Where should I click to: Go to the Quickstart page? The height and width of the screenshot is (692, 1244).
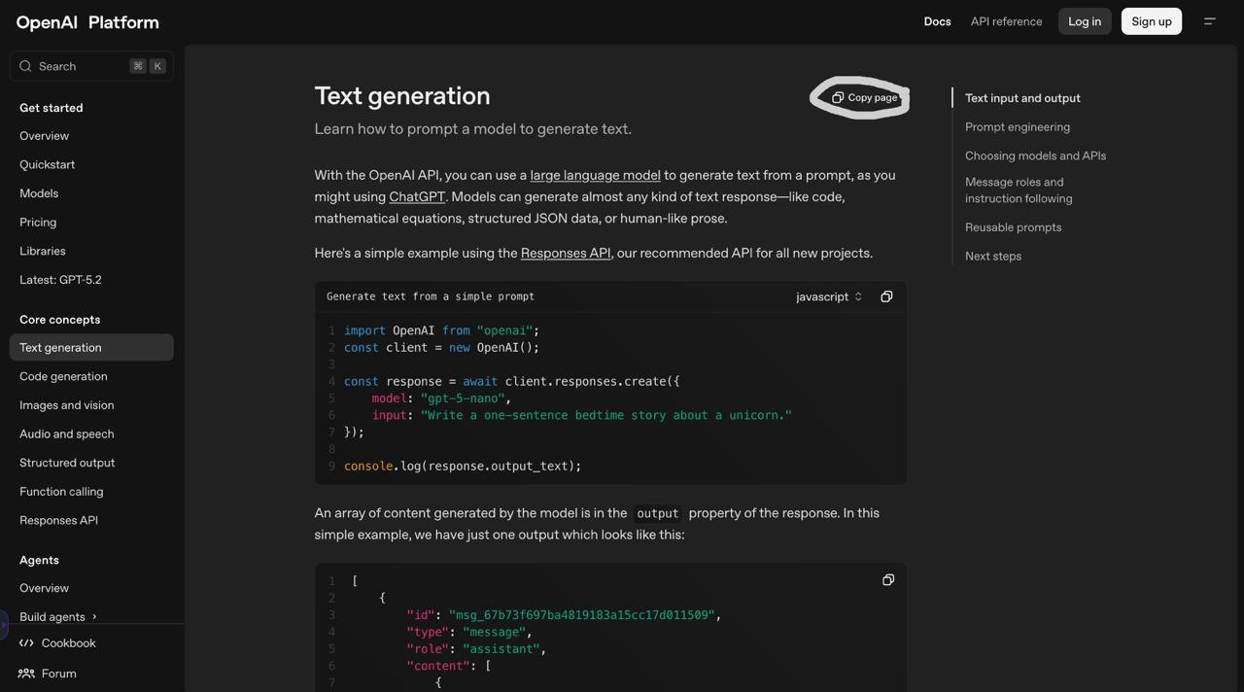point(47,164)
